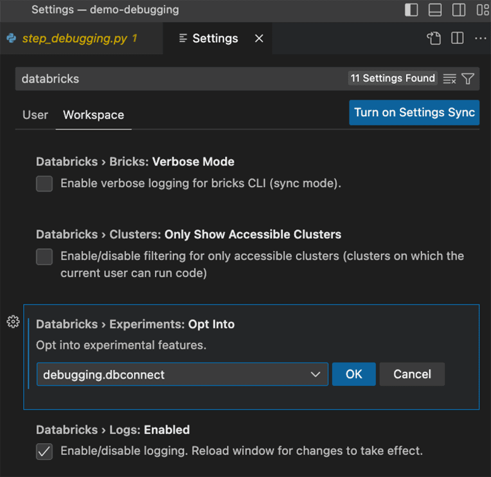Select the Workspace settings tab
Viewport: 491px width, 477px height.
pos(93,115)
